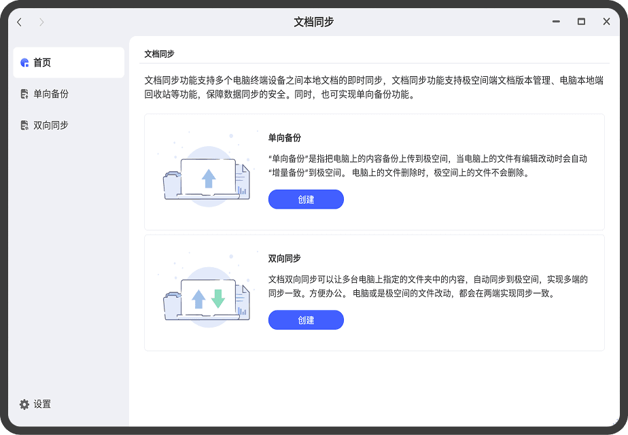628x435 pixels.
Task: Click the 单向备份 card heading
Action: tap(284, 138)
